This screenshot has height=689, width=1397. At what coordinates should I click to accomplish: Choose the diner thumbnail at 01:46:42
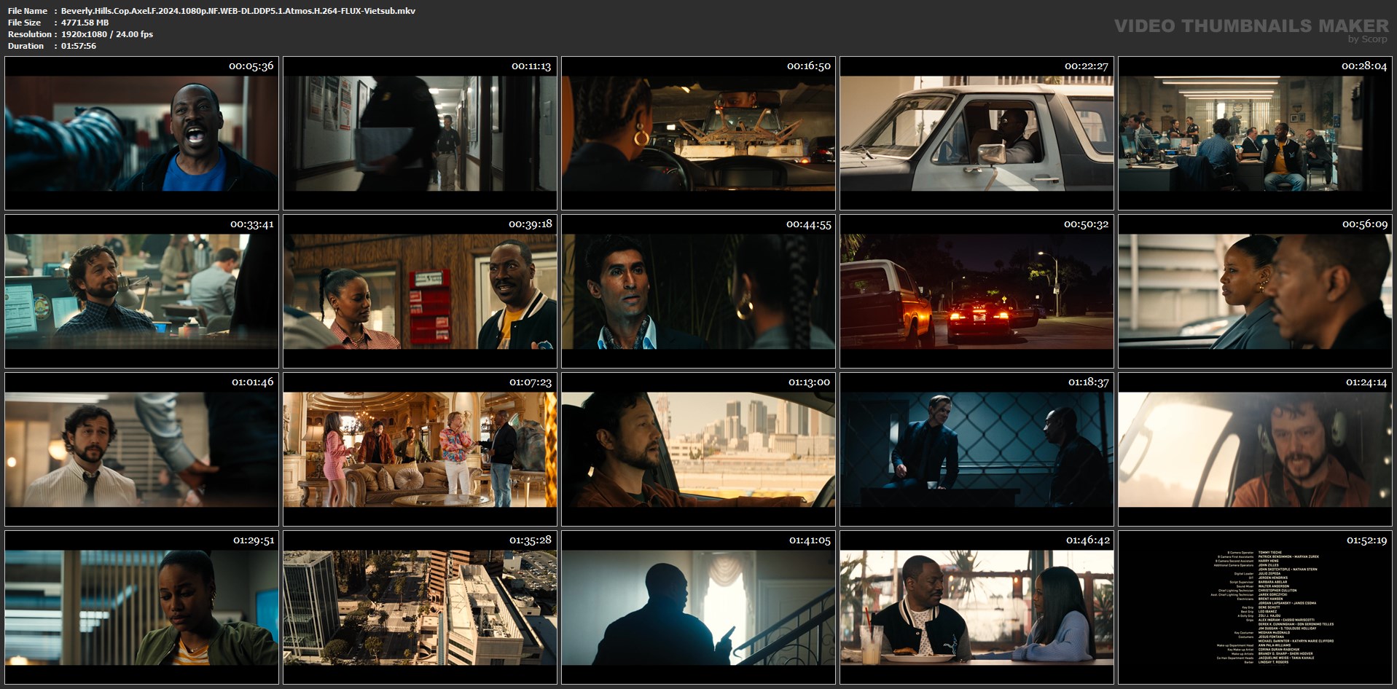[977, 607]
